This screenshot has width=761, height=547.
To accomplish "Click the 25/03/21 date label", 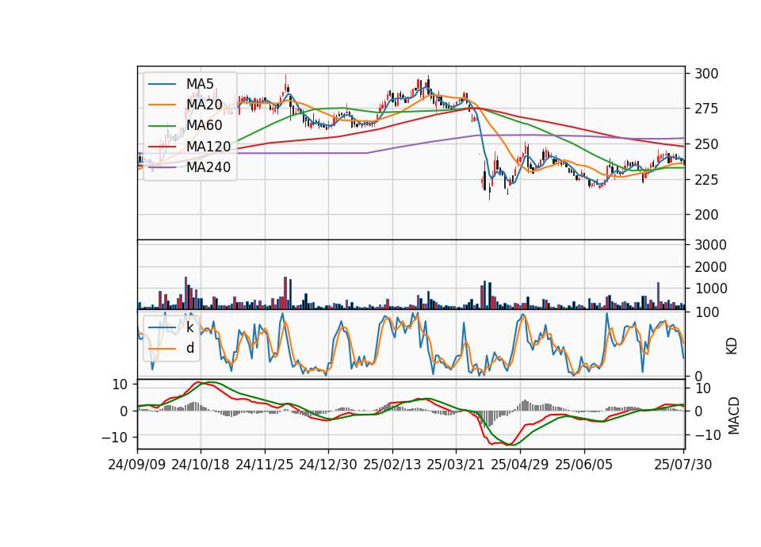I will pyautogui.click(x=456, y=465).
